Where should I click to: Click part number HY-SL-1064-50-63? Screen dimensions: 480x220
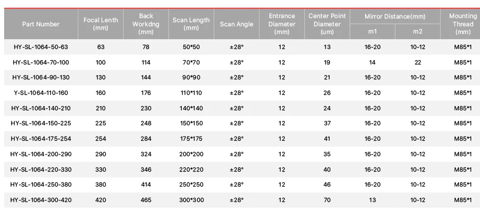[x=41, y=47]
